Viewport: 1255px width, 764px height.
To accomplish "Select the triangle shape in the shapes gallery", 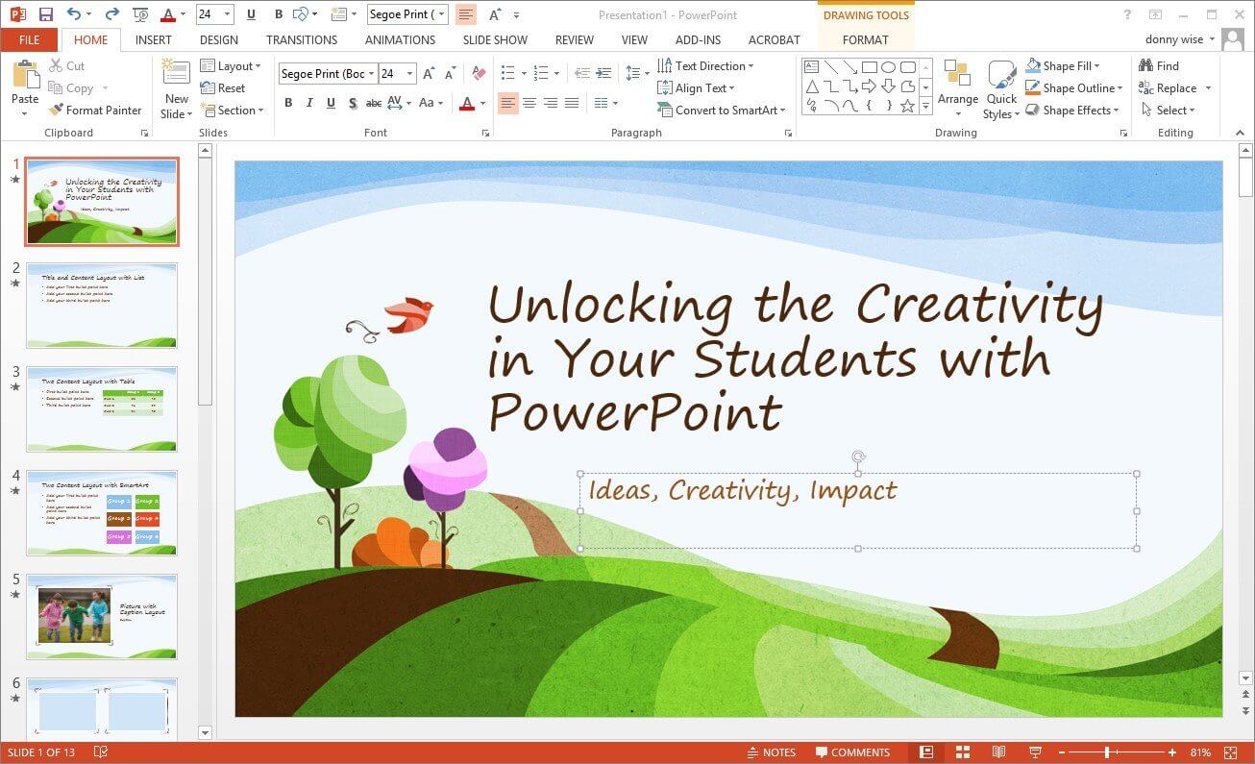I will (811, 86).
